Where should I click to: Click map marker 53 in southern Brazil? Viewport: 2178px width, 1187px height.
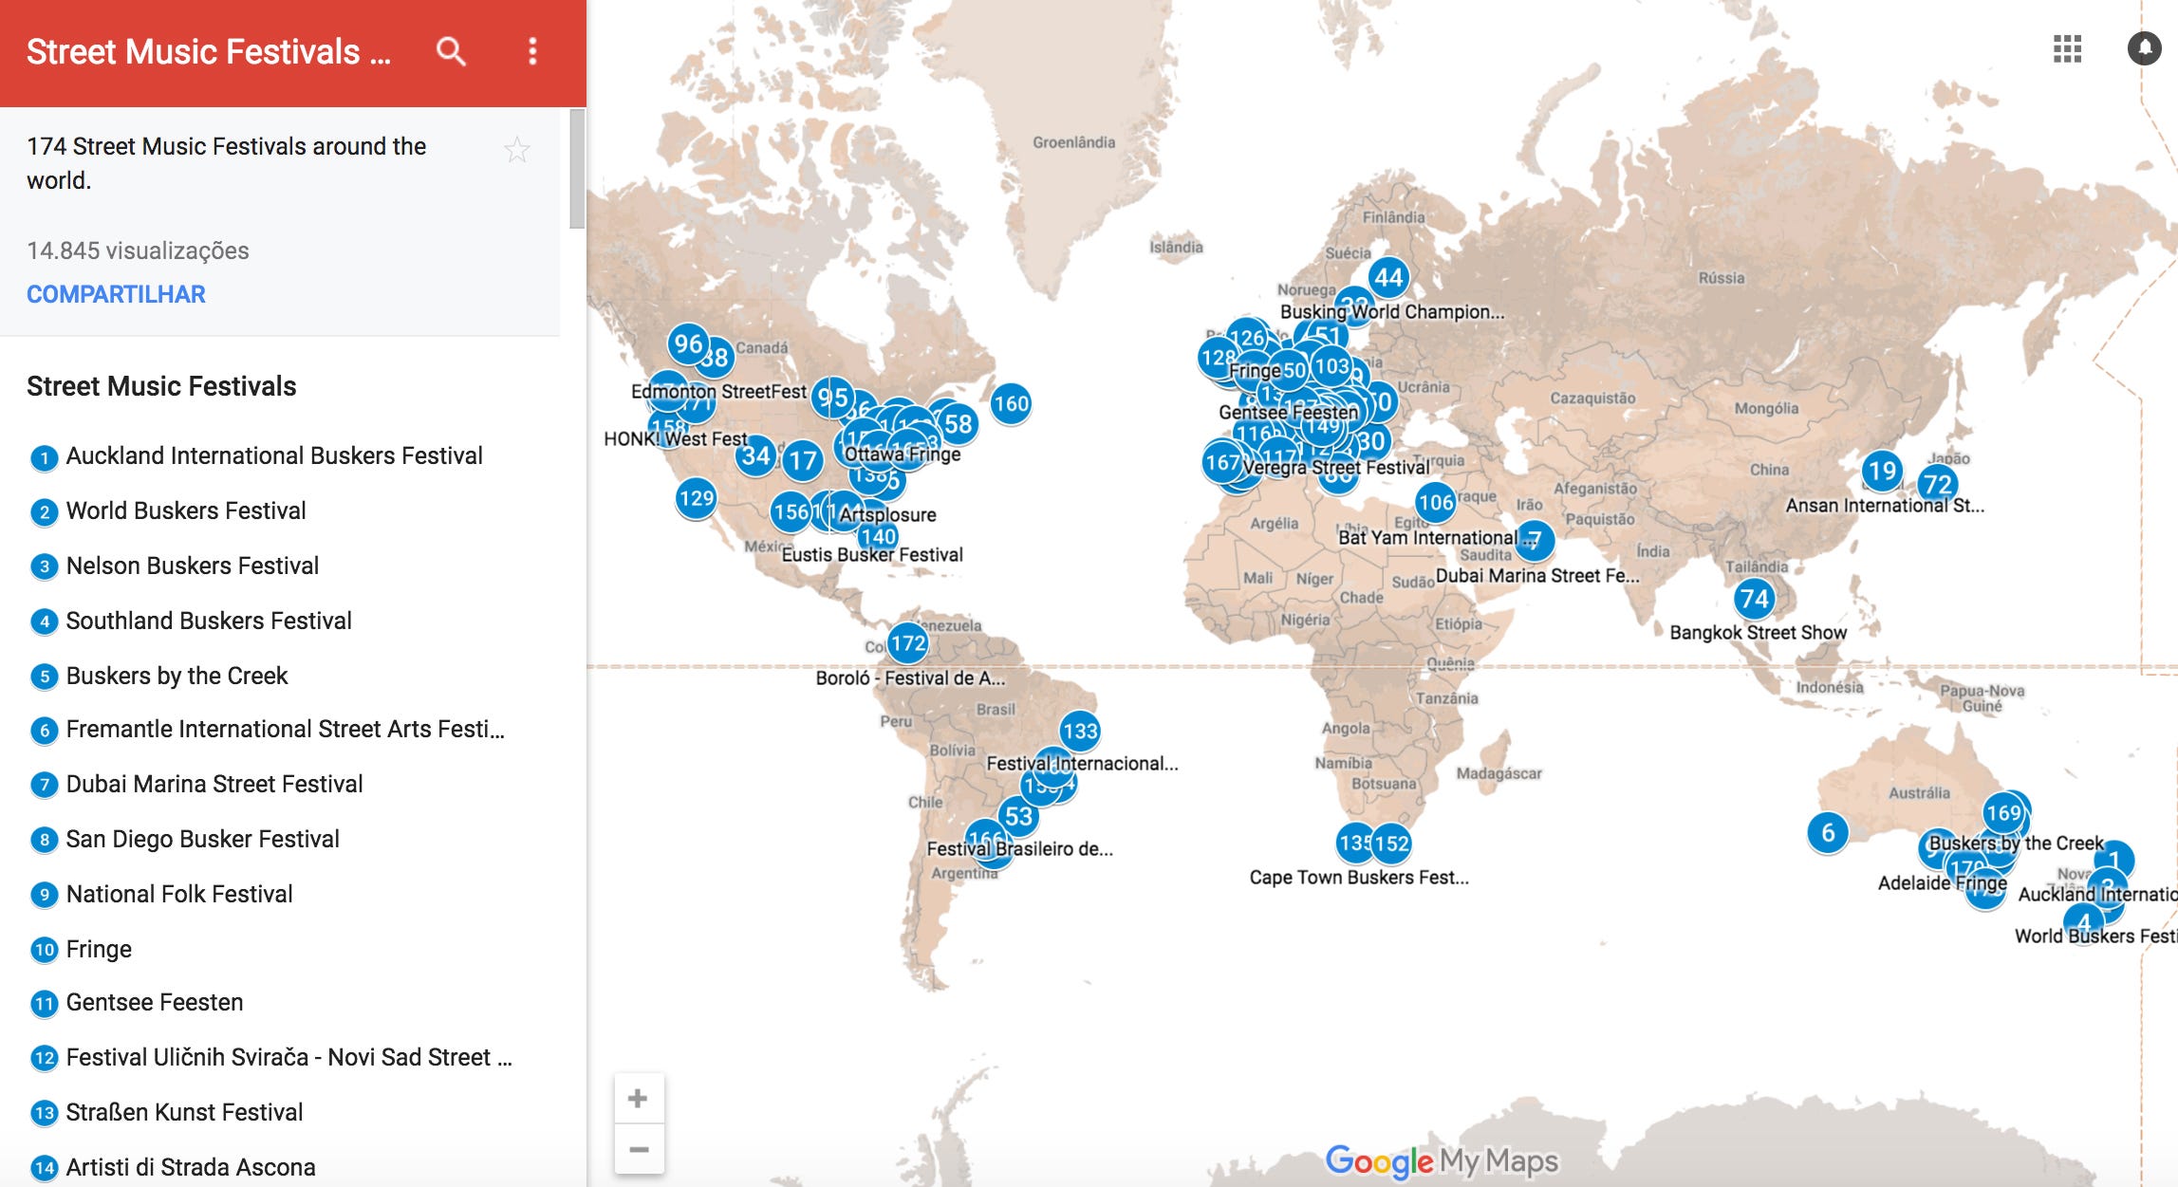click(x=1017, y=817)
